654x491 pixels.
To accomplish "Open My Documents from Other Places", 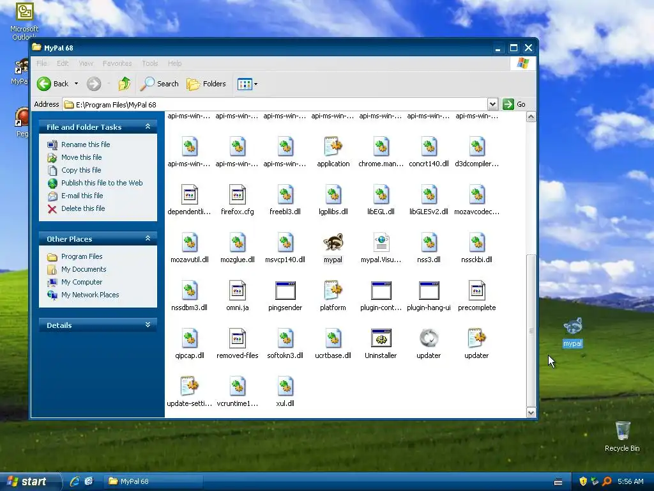I will point(84,269).
